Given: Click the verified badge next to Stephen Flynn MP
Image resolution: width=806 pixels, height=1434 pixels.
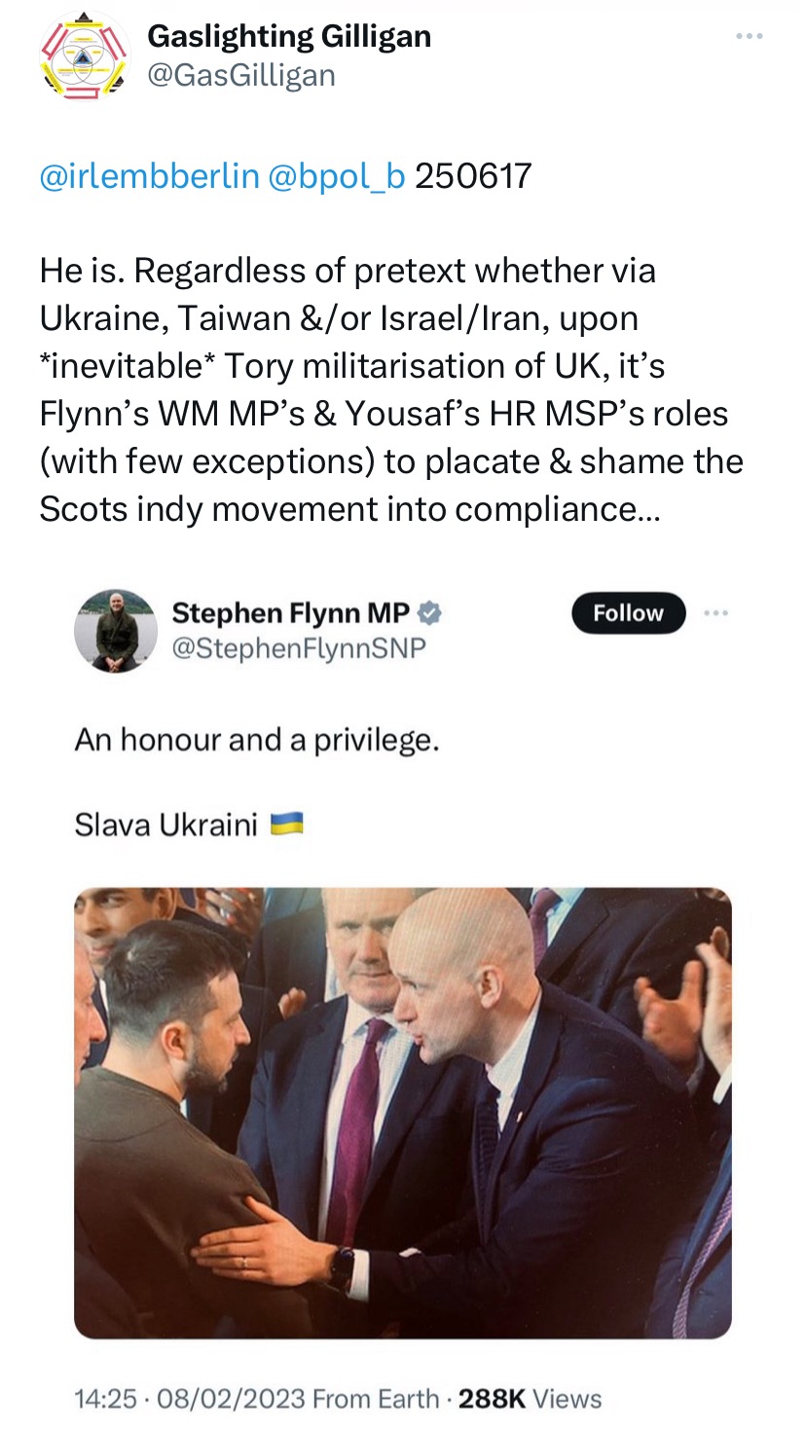Looking at the screenshot, I should [430, 613].
